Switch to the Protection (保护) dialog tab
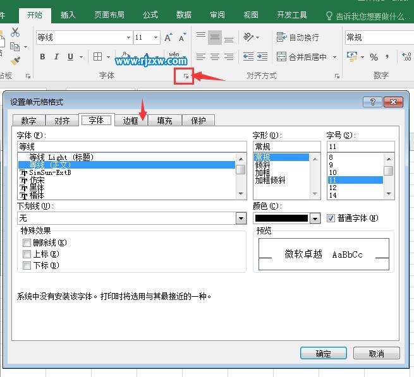The width and height of the screenshot is (414, 377). pos(198,121)
